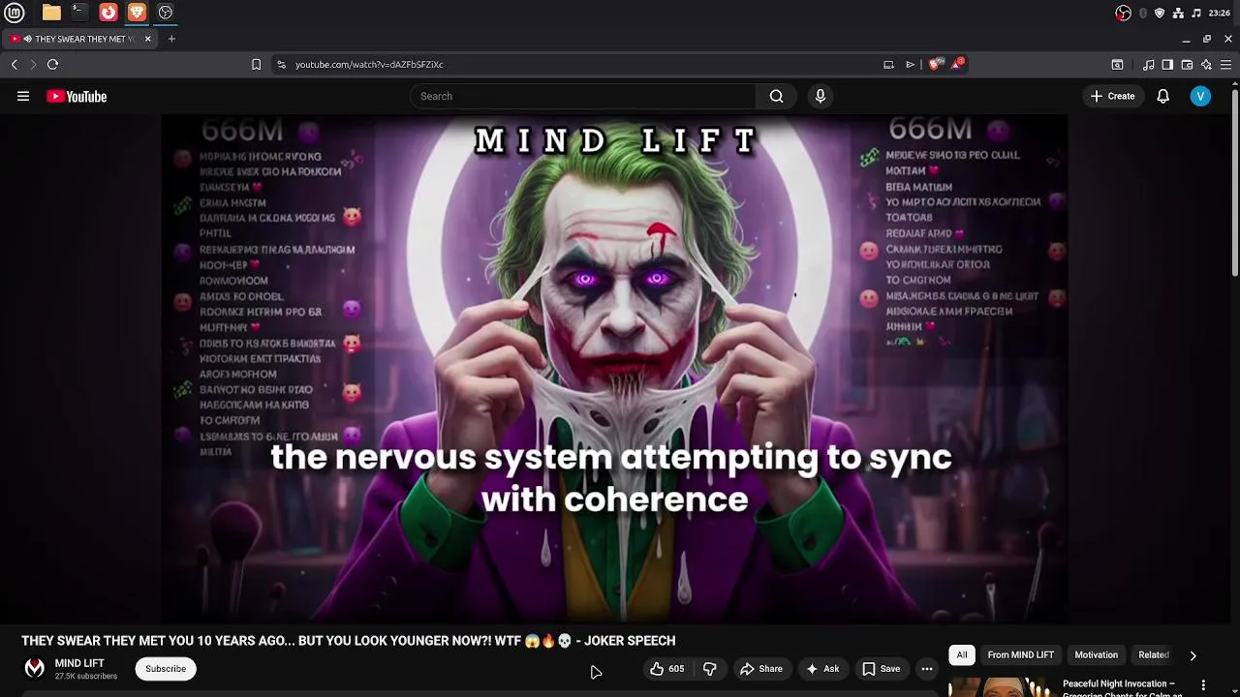
Task: Open a new browser tab
Action: click(171, 39)
